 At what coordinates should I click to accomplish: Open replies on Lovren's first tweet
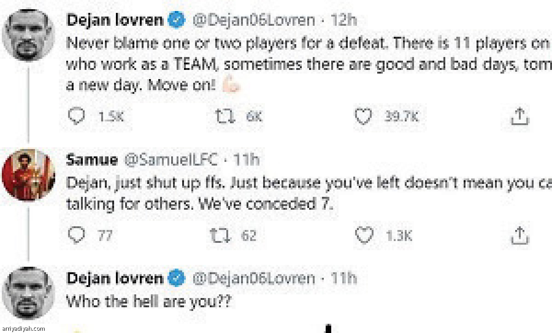click(x=75, y=117)
